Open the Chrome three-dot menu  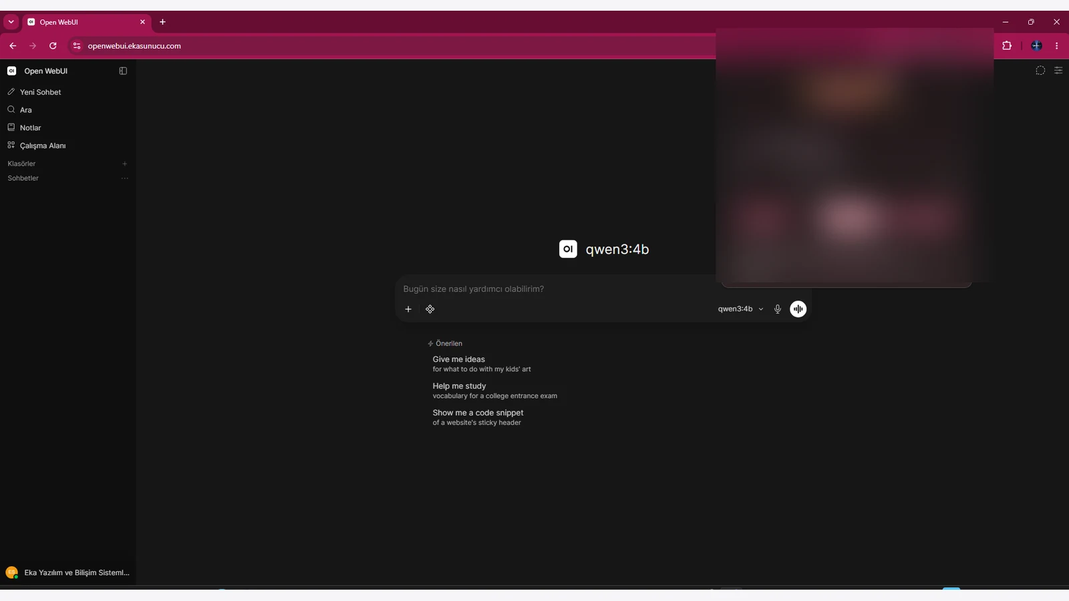tap(1056, 46)
